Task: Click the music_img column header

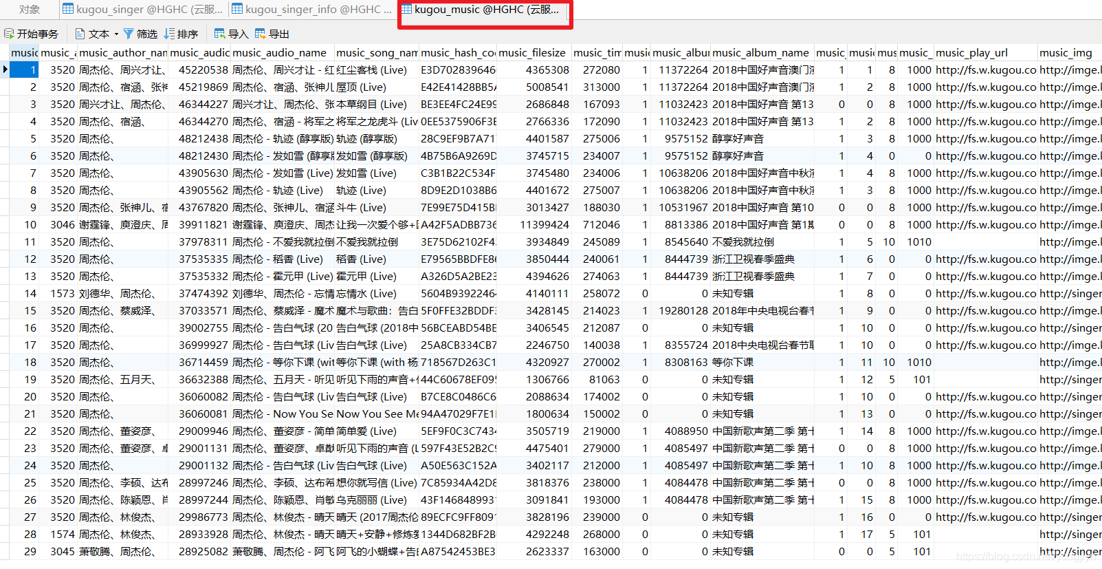Action: click(x=1069, y=52)
